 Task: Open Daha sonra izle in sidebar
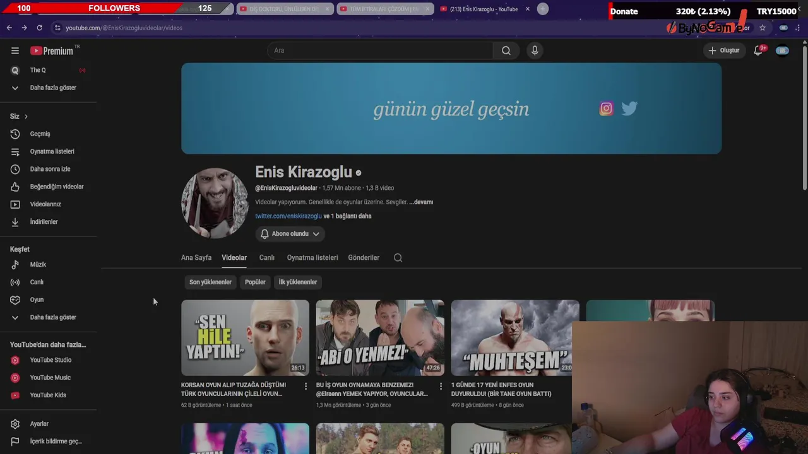[49, 169]
